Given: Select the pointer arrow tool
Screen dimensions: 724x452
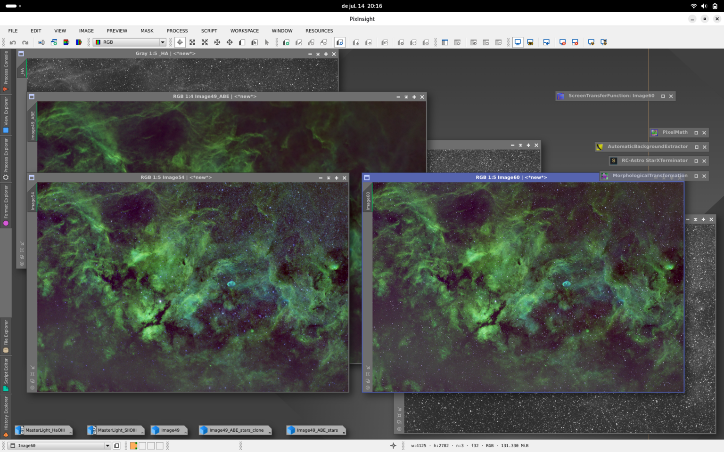Looking at the screenshot, I should point(267,42).
